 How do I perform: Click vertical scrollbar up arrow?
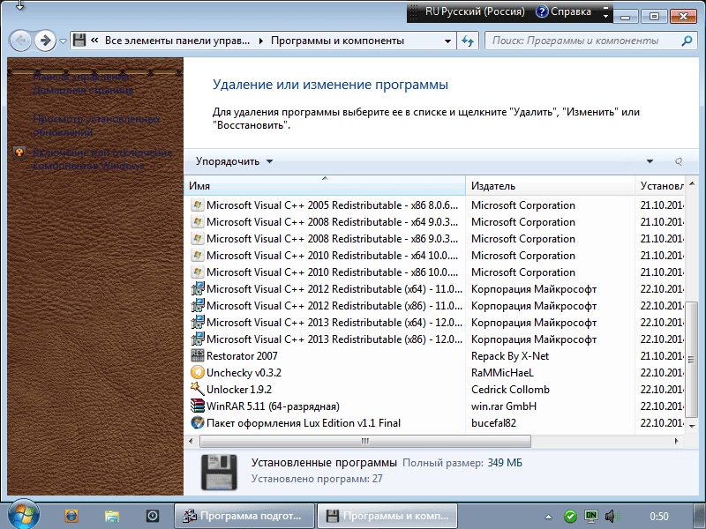point(692,183)
